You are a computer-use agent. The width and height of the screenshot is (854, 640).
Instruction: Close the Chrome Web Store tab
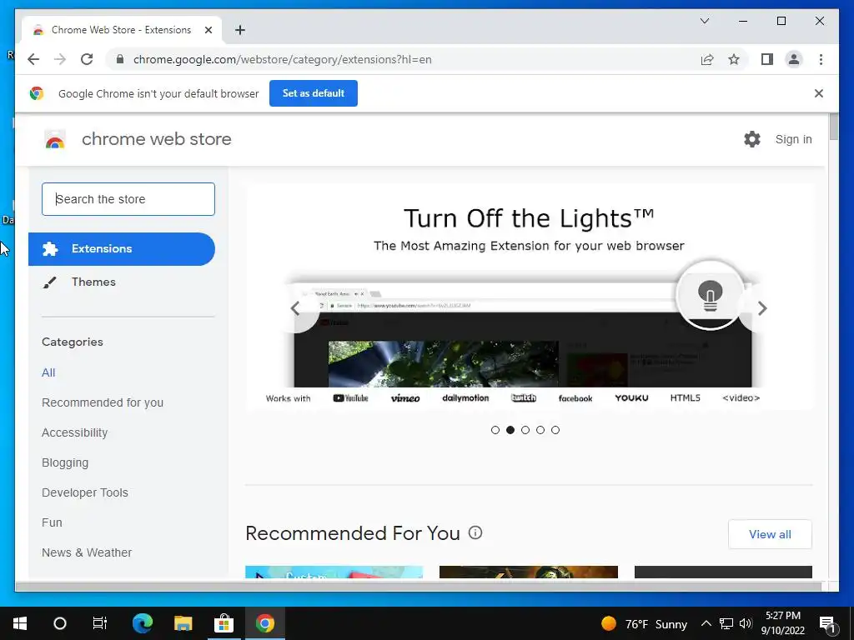point(208,30)
